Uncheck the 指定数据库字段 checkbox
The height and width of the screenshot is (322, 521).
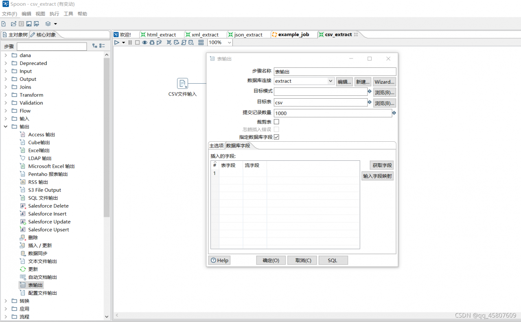point(276,137)
